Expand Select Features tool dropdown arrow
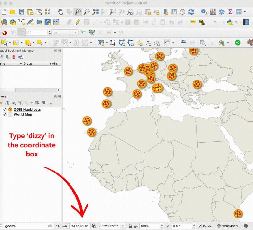253x230 pixels. [x=10, y=43]
